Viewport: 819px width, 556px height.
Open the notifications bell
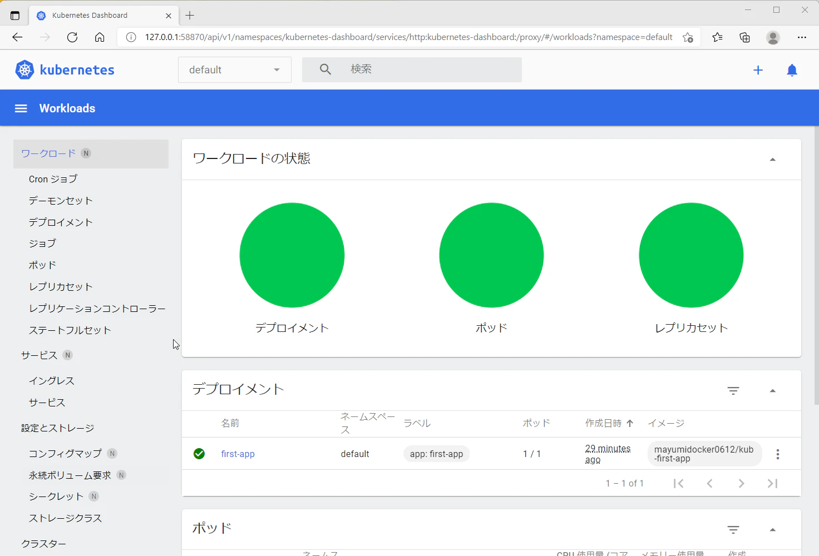[792, 70]
